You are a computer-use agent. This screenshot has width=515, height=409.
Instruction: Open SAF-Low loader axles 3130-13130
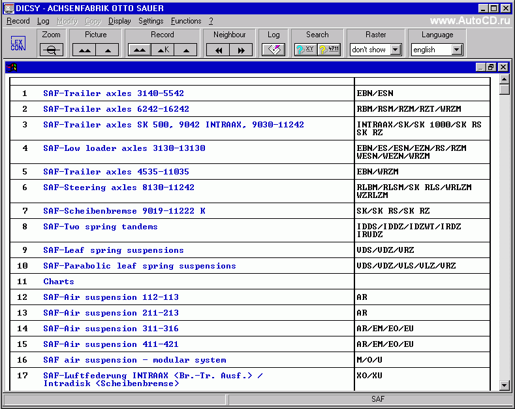124,148
